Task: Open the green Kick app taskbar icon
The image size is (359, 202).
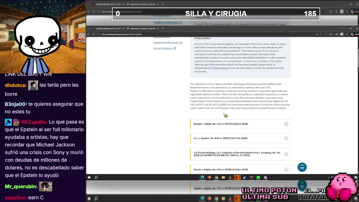Action: 258,177
